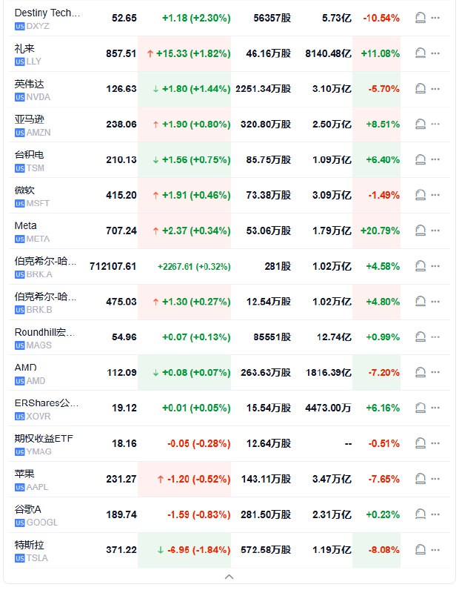Open more options for BRK.A row

(x=435, y=266)
